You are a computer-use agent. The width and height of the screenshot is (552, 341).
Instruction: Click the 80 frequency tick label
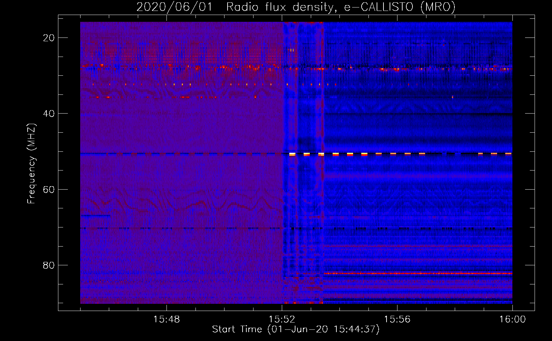click(x=49, y=265)
